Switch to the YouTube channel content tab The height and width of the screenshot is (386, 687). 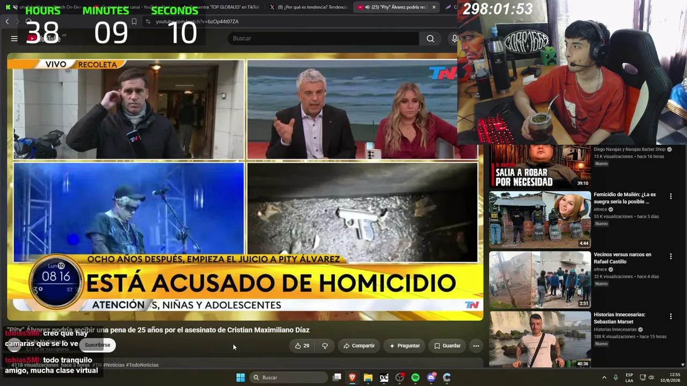pos(134,7)
